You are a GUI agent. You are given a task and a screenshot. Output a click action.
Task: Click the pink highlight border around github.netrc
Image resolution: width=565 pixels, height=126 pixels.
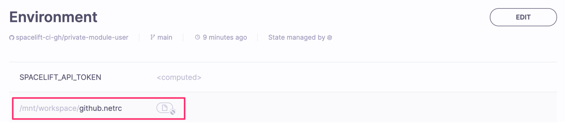pyautogui.click(x=185, y=108)
